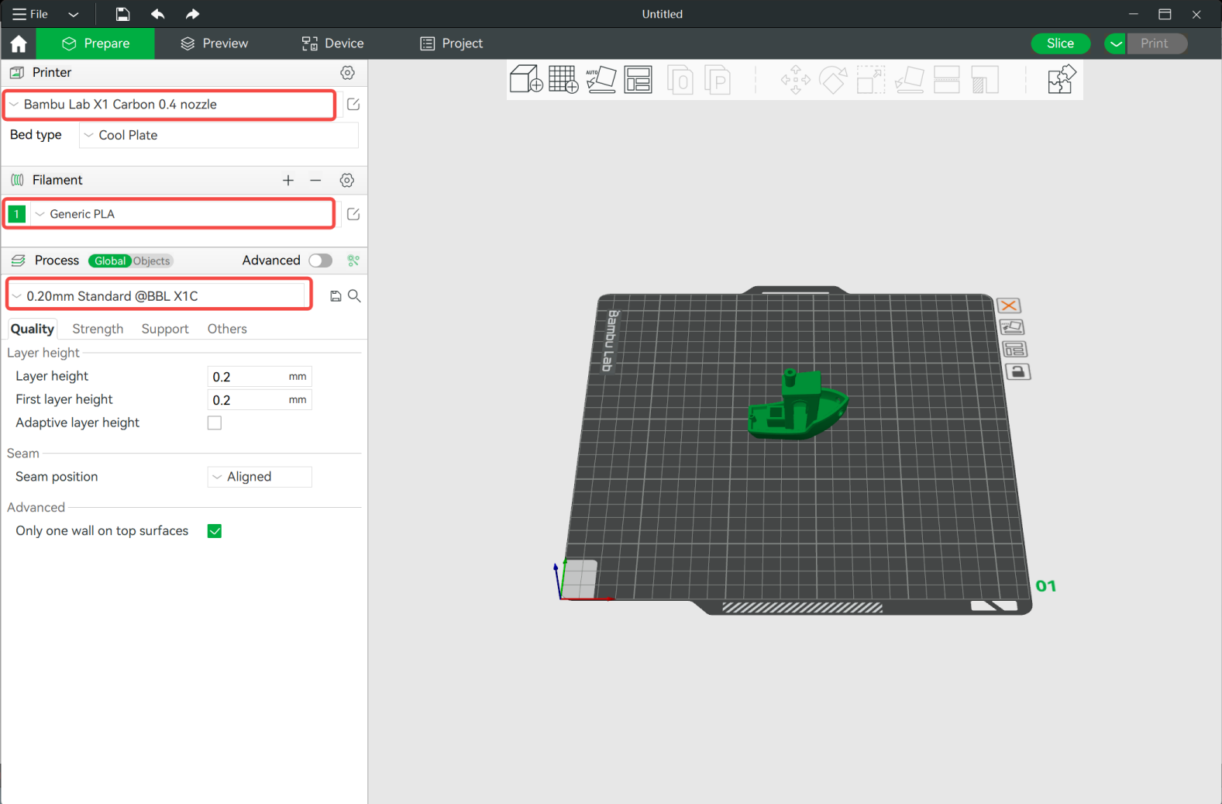
Task: Enable the Adaptive layer height checkbox
Action: point(215,423)
